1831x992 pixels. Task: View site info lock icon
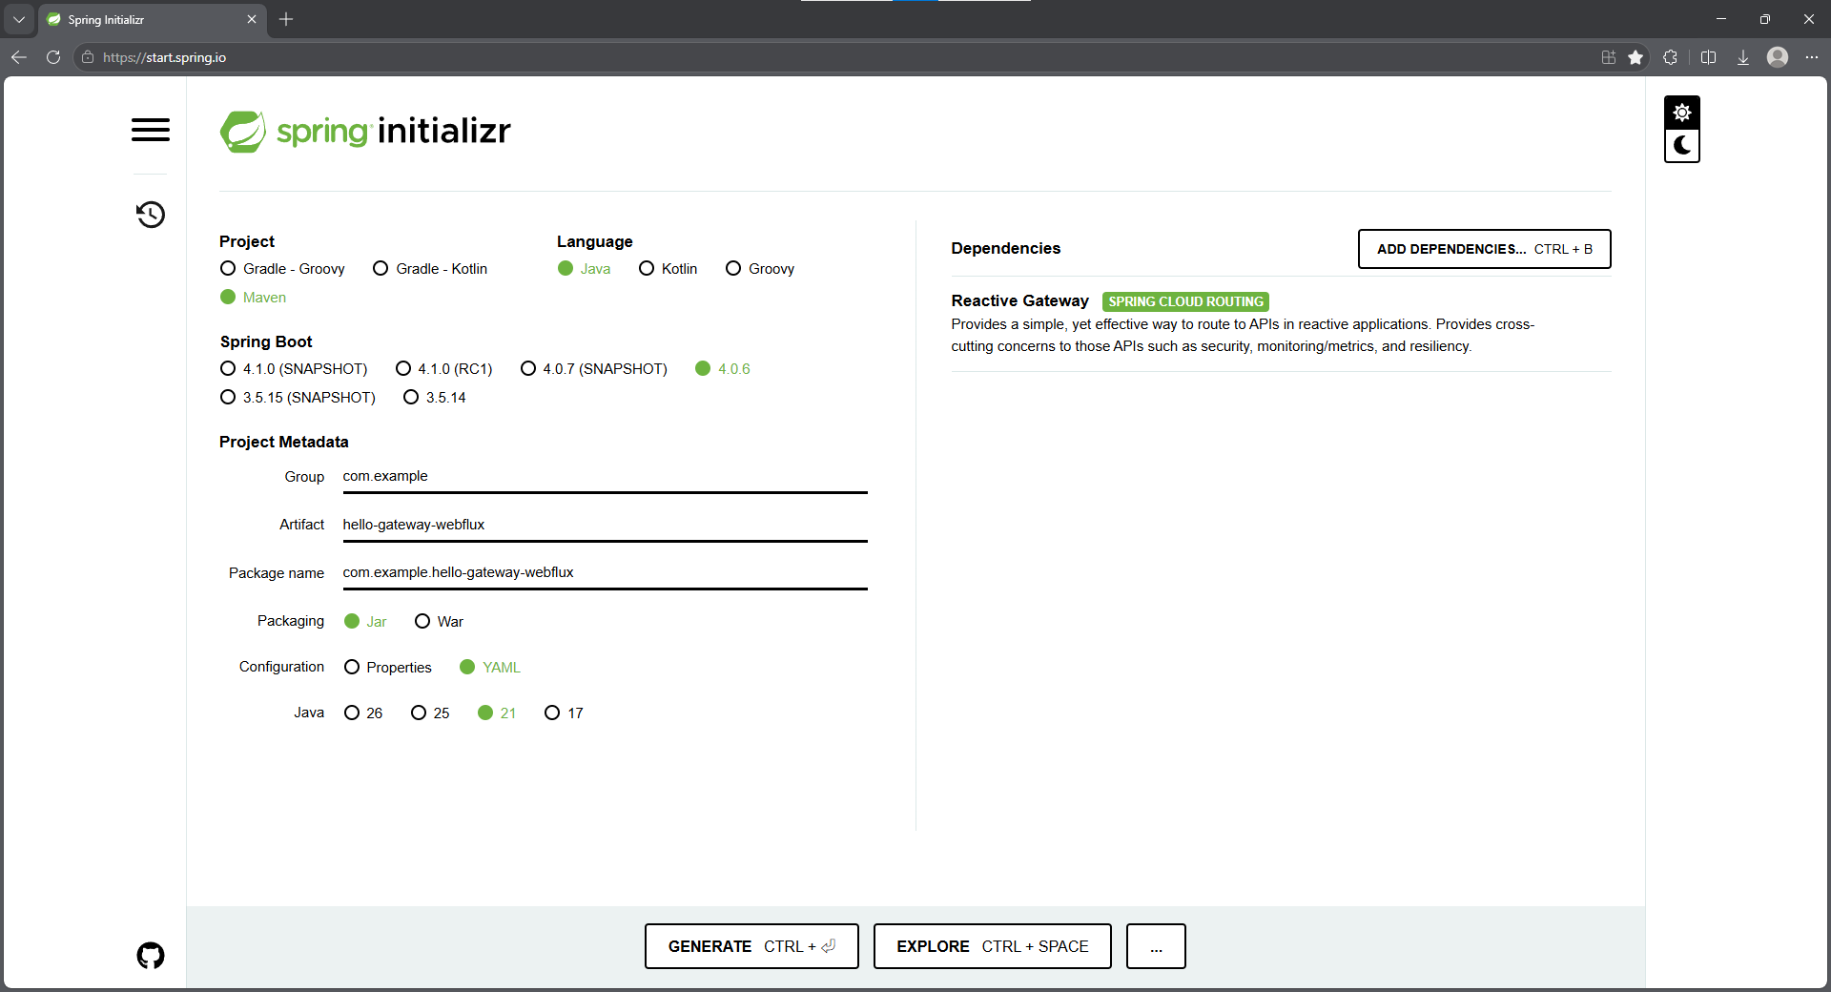(x=88, y=57)
